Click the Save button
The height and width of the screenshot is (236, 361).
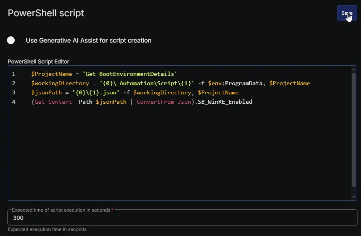(347, 13)
